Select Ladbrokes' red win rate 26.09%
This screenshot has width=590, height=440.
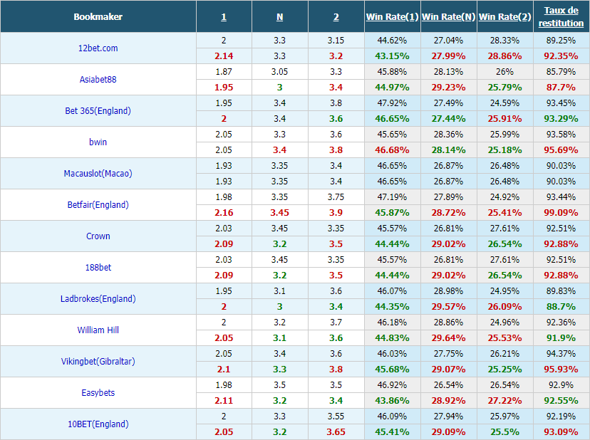[x=505, y=306]
